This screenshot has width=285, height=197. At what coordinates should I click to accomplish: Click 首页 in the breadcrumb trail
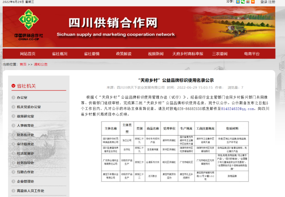point(23,64)
